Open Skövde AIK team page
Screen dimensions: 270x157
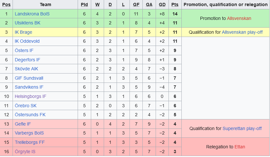point(26,69)
